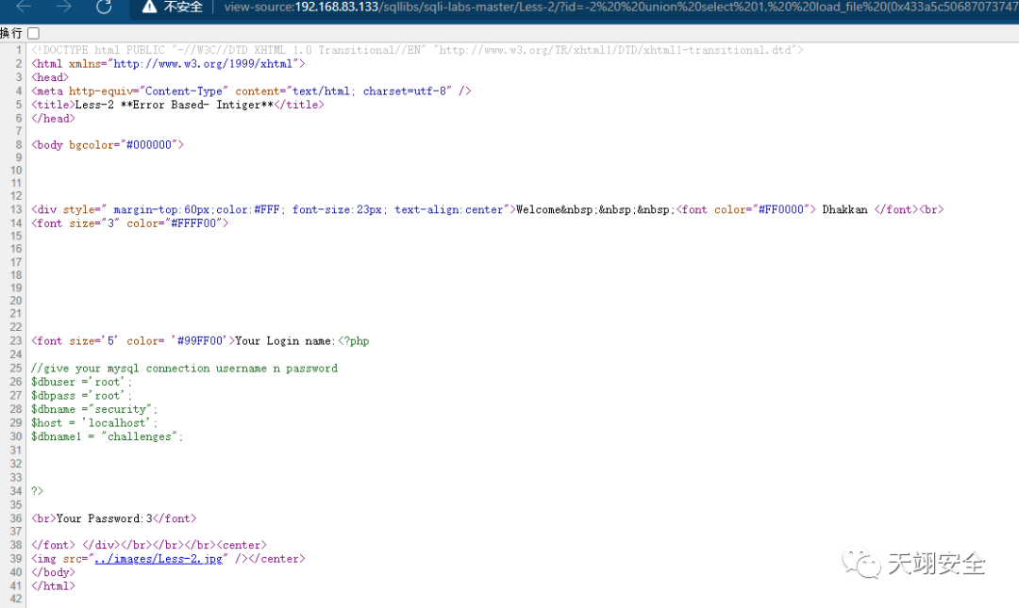Click the PHP closing tag ?> on line 34

[37, 491]
